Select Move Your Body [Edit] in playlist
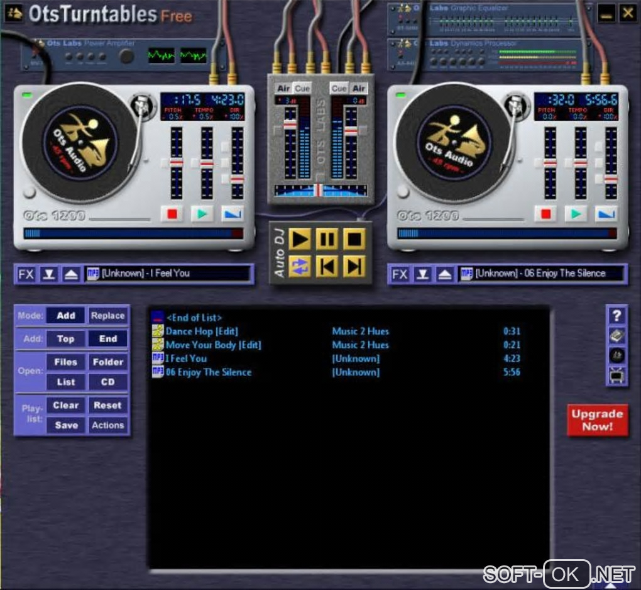 [336, 345]
